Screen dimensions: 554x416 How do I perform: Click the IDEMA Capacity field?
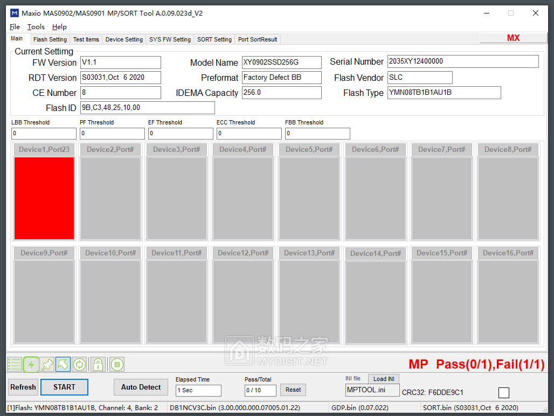[282, 93]
